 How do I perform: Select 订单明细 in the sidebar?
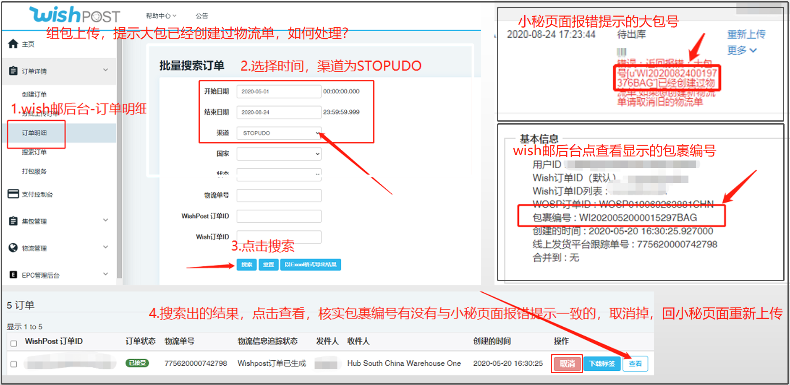pos(34,133)
